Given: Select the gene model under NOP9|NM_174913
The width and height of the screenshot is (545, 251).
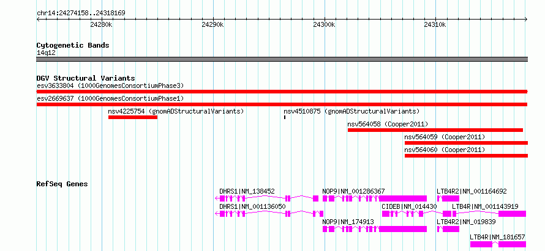Looking at the screenshot, I should click(x=375, y=229).
